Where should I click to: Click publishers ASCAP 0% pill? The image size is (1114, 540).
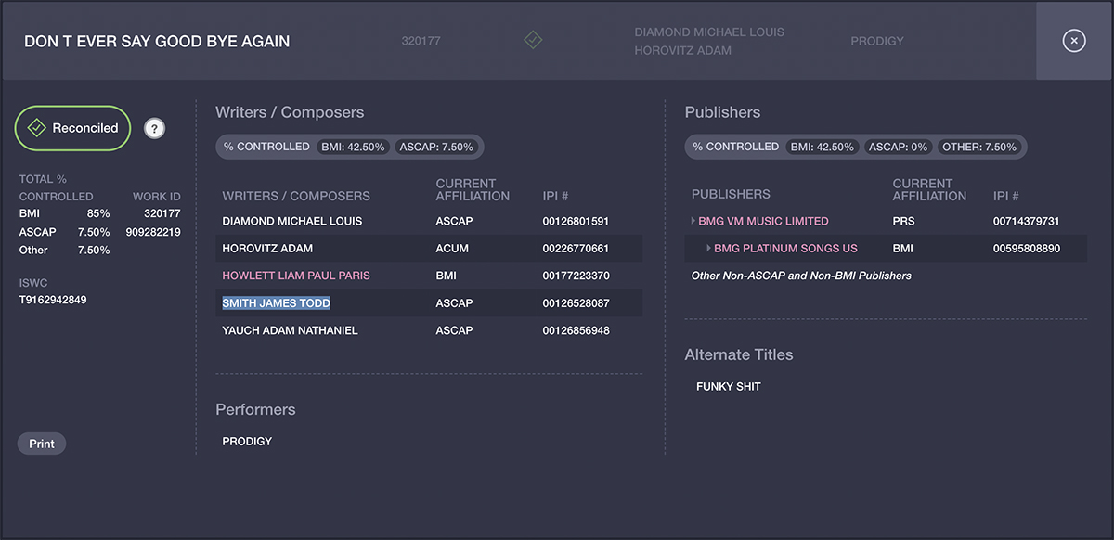(x=898, y=147)
